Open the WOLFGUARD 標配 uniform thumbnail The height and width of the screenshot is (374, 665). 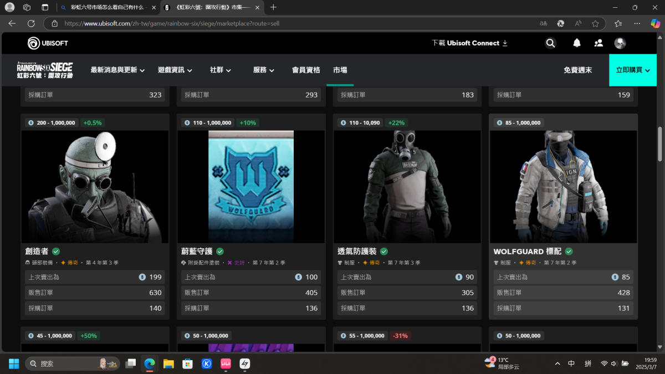tap(564, 187)
